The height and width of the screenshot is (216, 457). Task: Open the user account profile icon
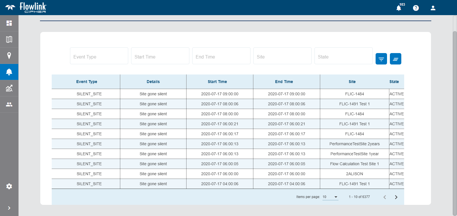click(433, 8)
